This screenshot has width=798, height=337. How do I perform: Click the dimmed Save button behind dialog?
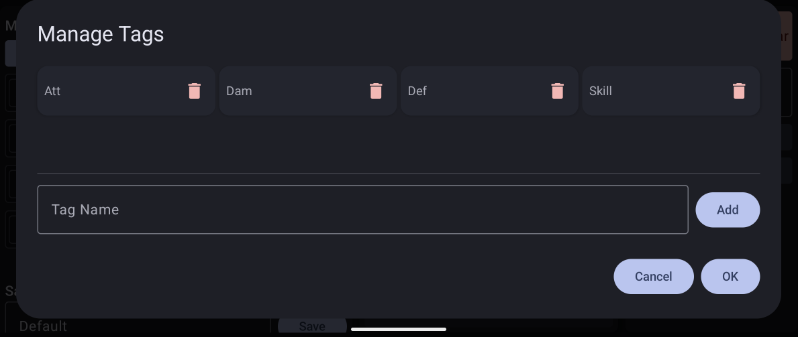(x=312, y=326)
